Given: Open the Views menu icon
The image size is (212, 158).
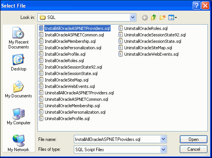Looking at the screenshot, I should click(x=173, y=17).
